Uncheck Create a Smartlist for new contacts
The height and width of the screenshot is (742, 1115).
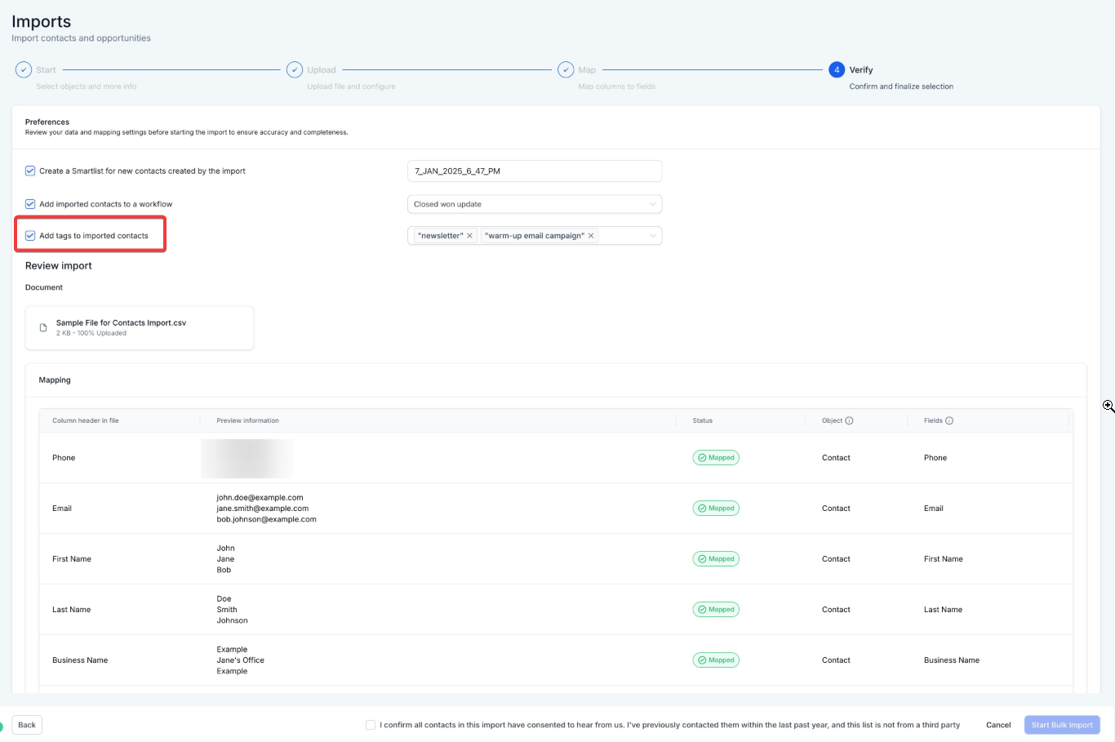[x=30, y=171]
